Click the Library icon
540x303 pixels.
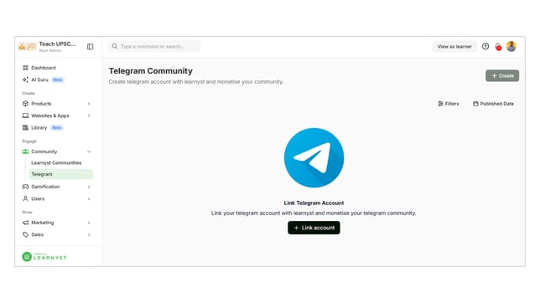click(x=25, y=127)
